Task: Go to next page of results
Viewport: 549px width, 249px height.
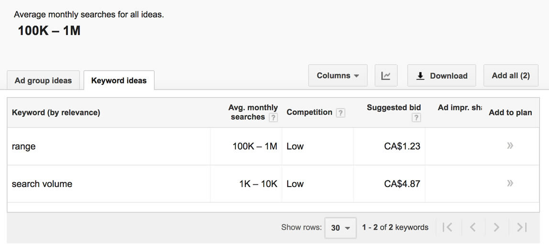Action: [x=496, y=228]
